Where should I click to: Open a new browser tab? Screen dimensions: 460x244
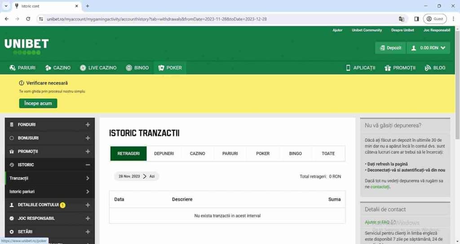88,6
